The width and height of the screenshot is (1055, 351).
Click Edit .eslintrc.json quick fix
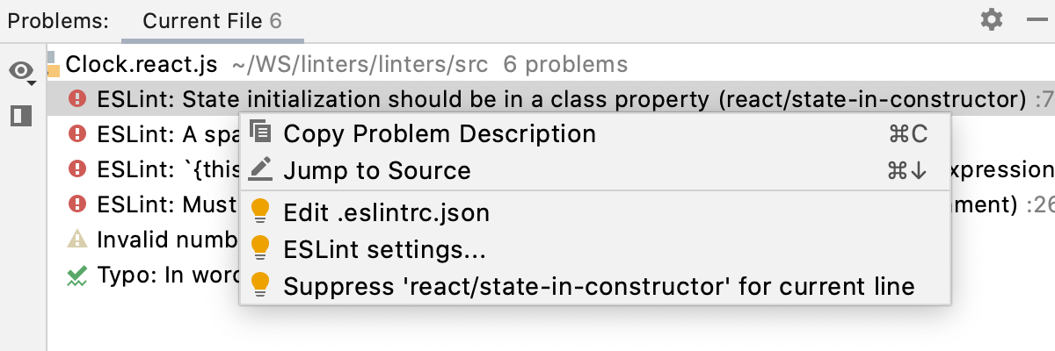[x=386, y=213]
